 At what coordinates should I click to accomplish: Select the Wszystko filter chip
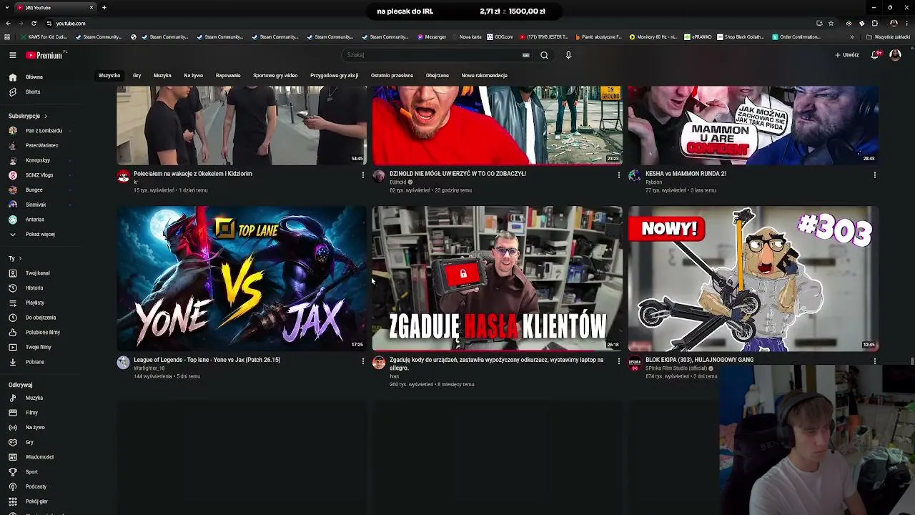coord(109,76)
